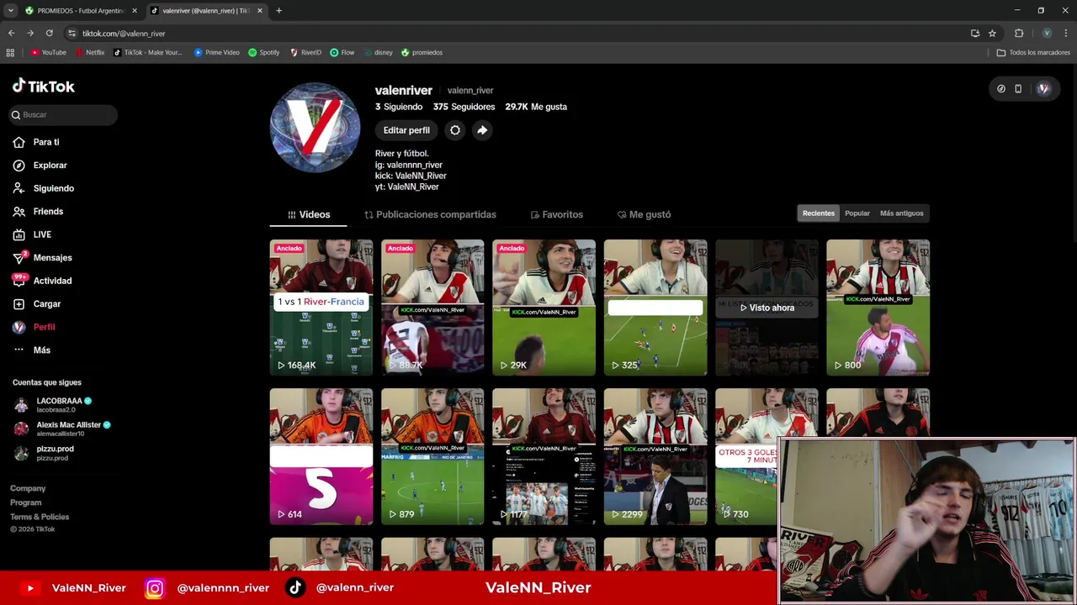
Task: Close the PROMIEDOS browser tab
Action: pyautogui.click(x=134, y=11)
